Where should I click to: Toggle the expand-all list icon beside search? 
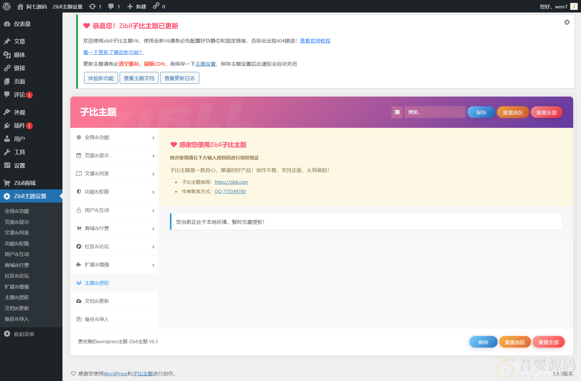point(397,112)
